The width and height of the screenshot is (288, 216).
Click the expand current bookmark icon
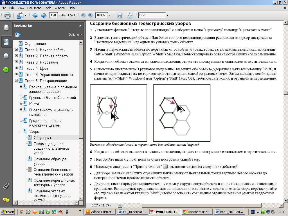(18, 35)
